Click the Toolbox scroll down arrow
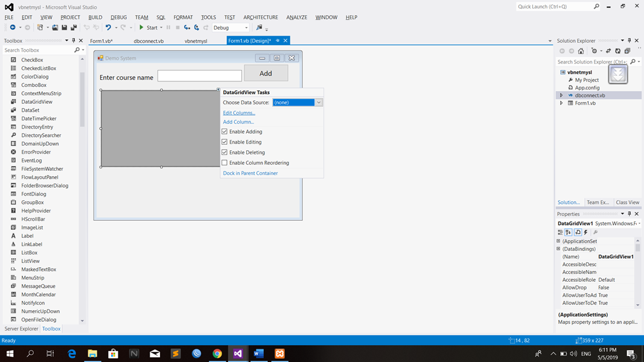 tap(82, 320)
